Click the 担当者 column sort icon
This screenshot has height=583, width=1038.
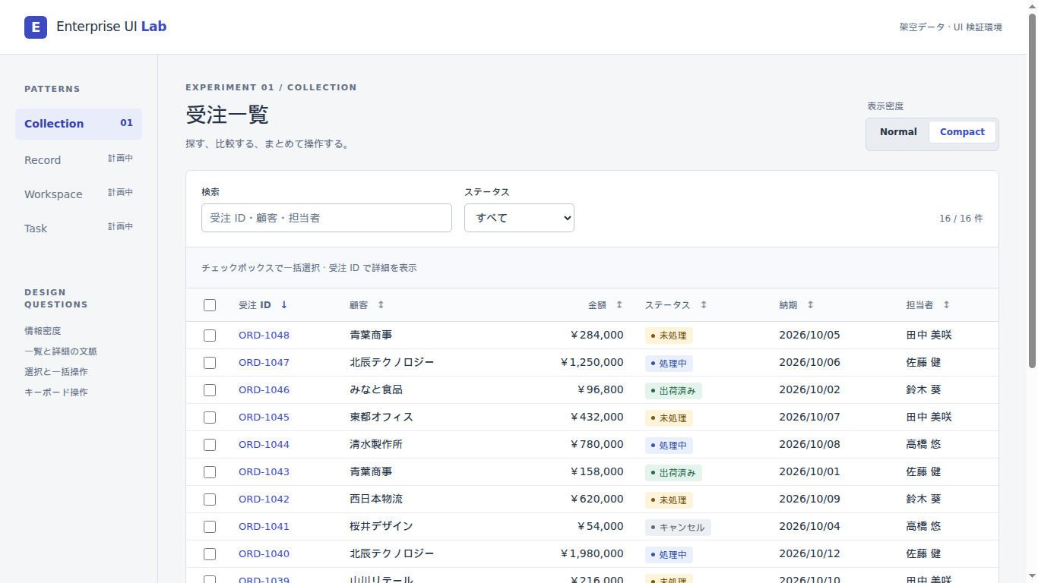point(946,305)
